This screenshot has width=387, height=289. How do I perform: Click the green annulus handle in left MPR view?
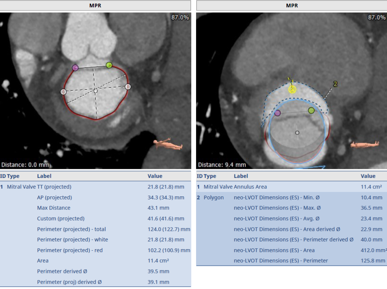coord(109,65)
